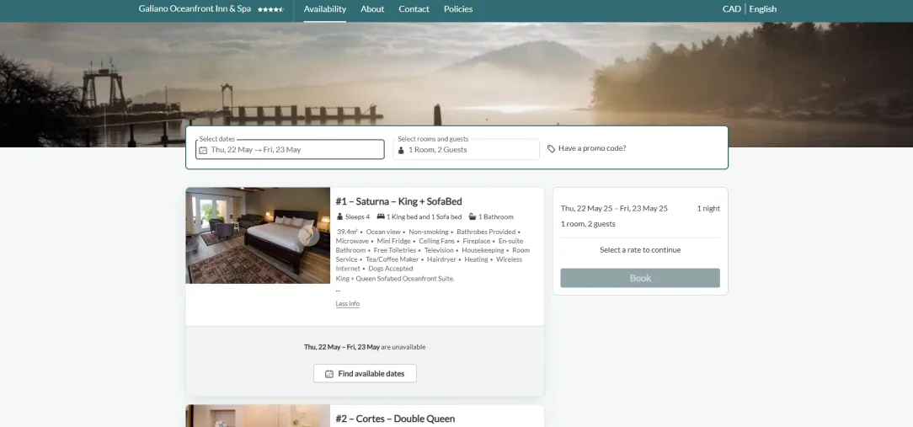Click the calendar icon in 'Find available dates'

[329, 374]
